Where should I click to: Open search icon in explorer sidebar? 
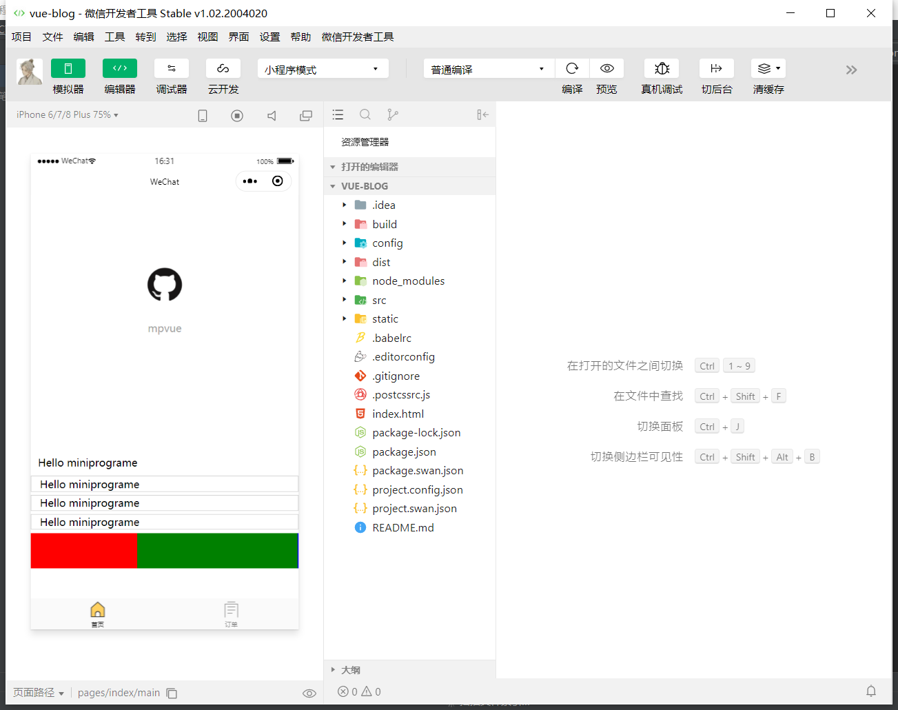point(365,114)
